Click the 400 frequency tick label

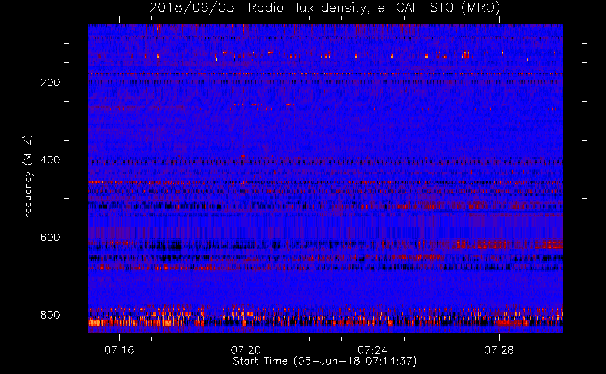[50, 160]
